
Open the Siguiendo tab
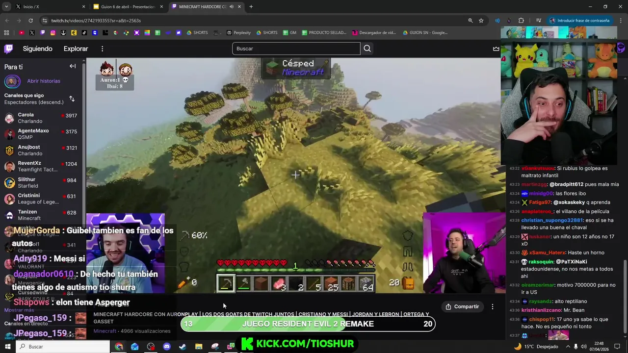coord(37,49)
